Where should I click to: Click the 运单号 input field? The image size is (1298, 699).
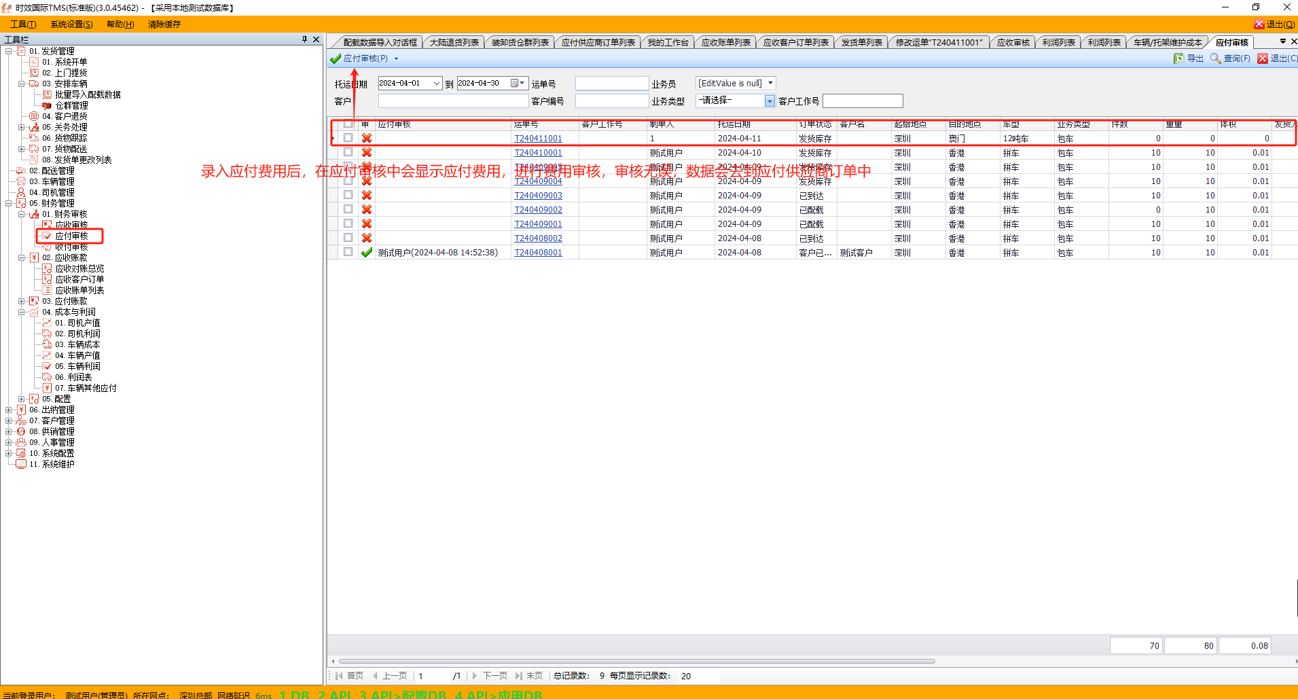click(x=611, y=84)
